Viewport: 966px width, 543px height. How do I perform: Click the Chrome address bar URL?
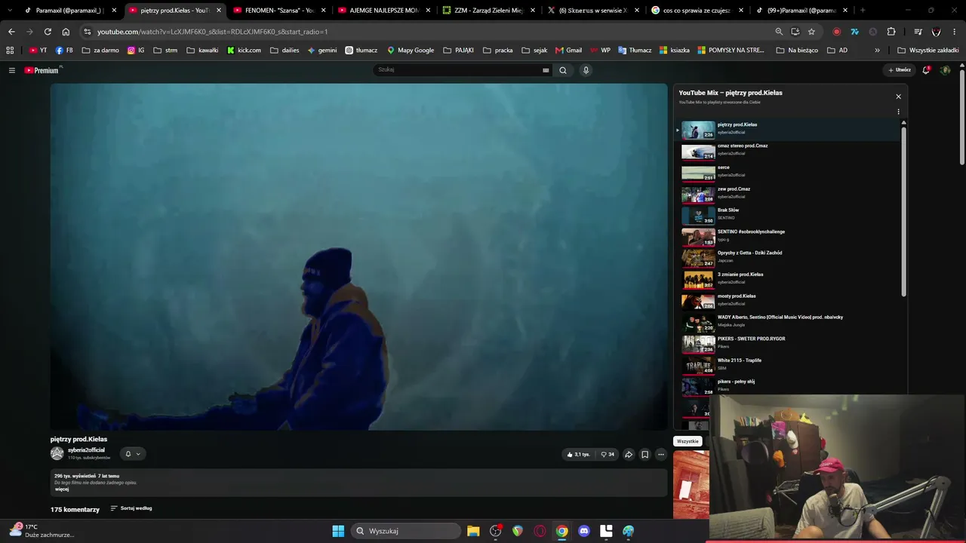pos(212,32)
